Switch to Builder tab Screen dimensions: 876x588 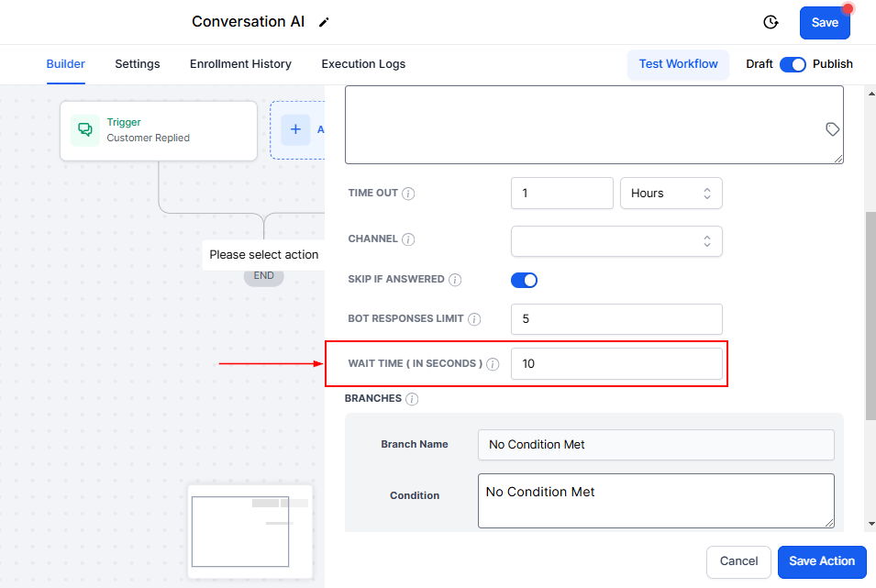click(65, 64)
